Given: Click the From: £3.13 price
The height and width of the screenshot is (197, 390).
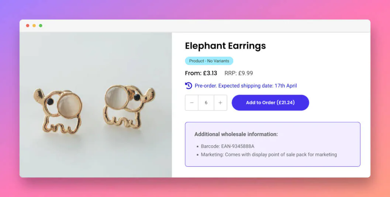Looking at the screenshot, I should coord(201,73).
